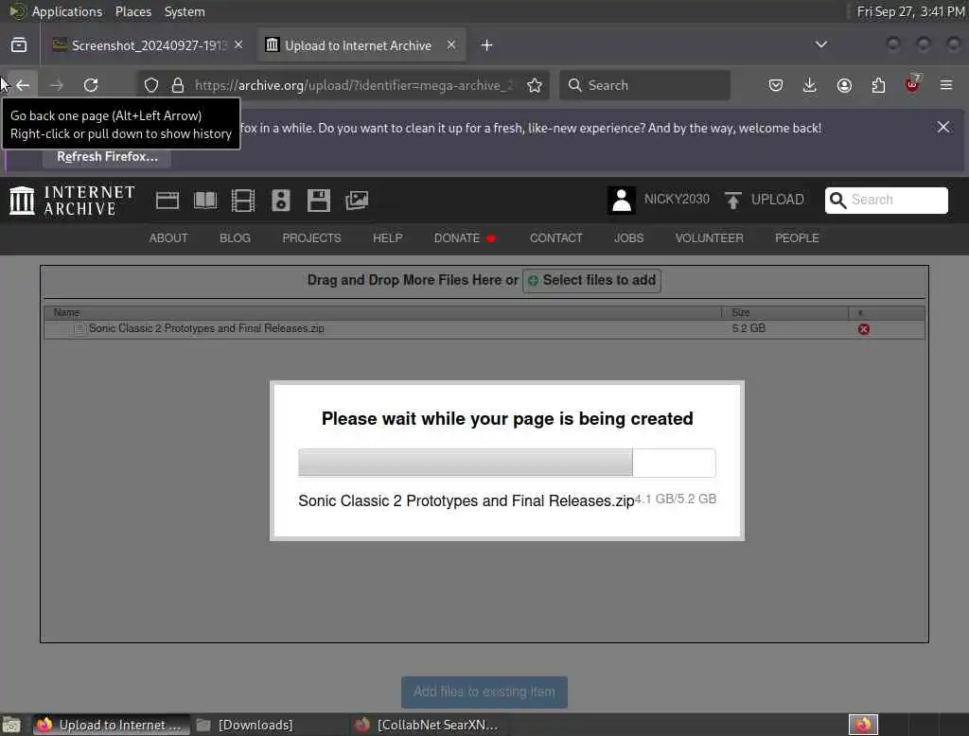969x736 pixels.
Task: Open the uBlock Origin extension icon
Action: (913, 84)
